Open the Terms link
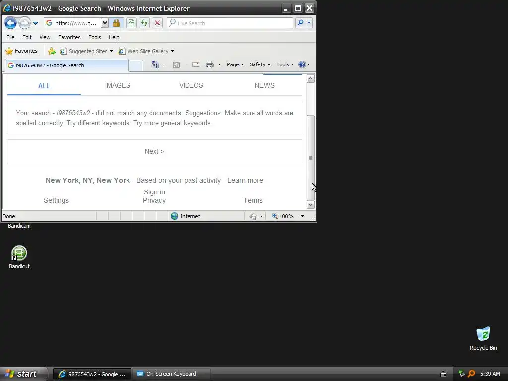 tap(253, 200)
